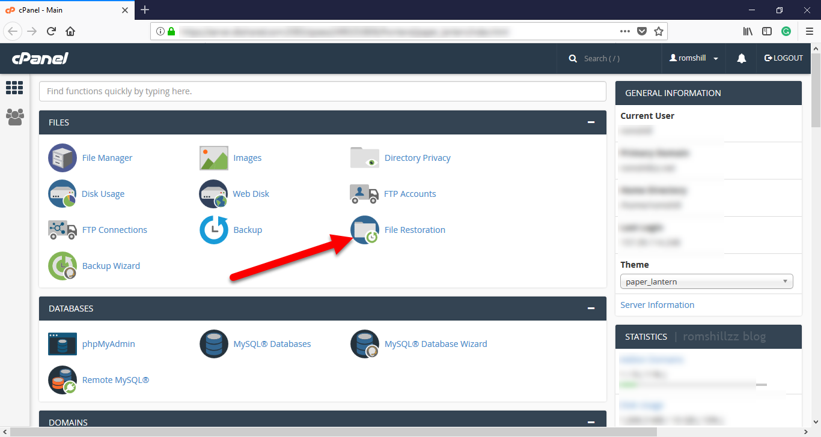The width and height of the screenshot is (821, 437).
Task: Check Disk Usage
Action: point(103,193)
